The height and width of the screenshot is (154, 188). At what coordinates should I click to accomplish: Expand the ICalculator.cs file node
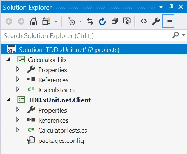coord(18,89)
